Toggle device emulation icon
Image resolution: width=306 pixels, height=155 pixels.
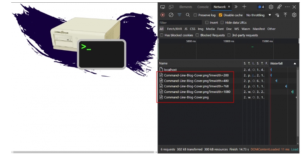[x=171, y=7]
